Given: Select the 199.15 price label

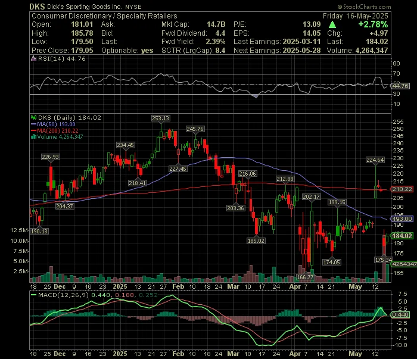Looking at the screenshot, I should click(x=337, y=202).
